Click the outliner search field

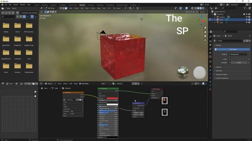tap(228, 8)
